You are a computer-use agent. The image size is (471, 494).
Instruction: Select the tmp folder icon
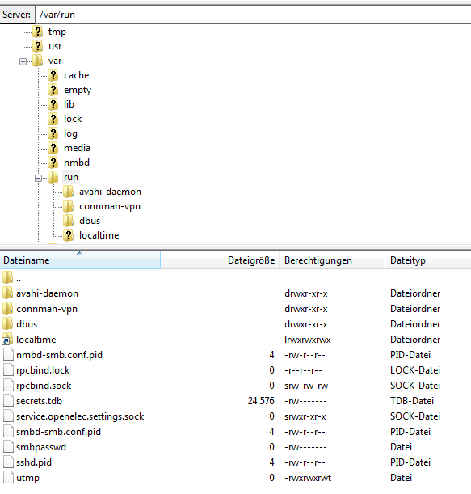[x=37, y=32]
